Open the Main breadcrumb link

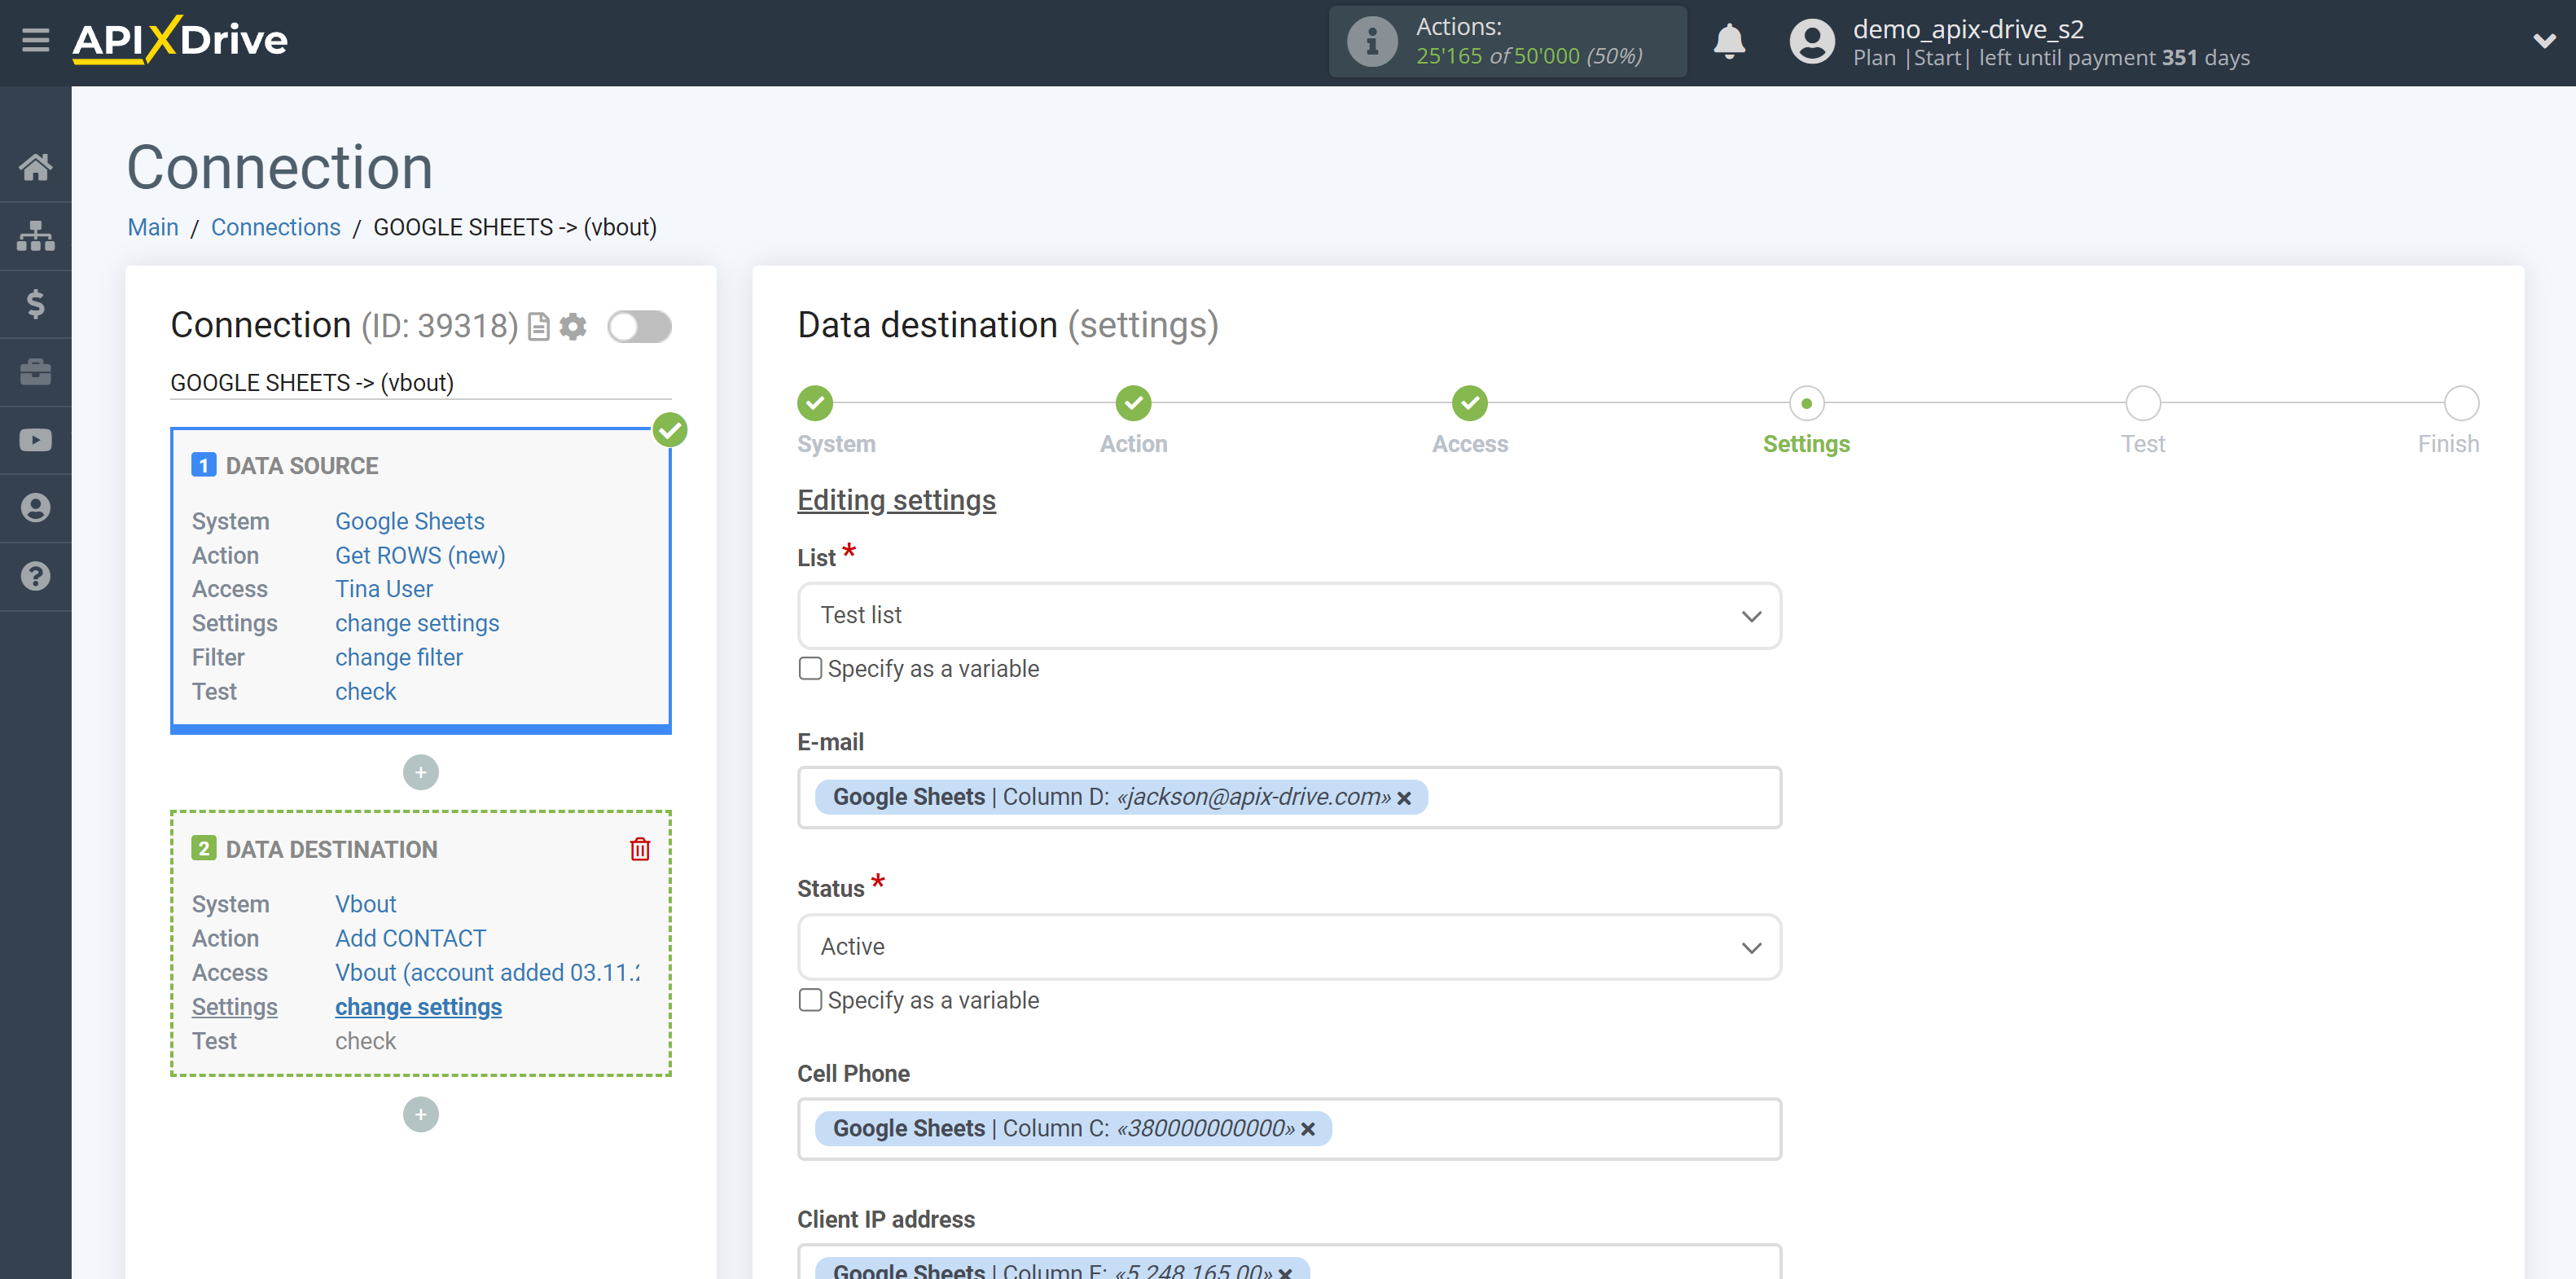click(153, 227)
